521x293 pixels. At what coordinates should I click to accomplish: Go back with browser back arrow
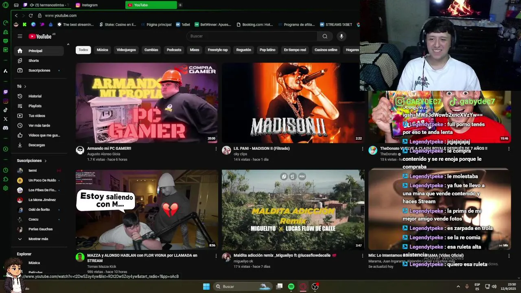coord(16,15)
